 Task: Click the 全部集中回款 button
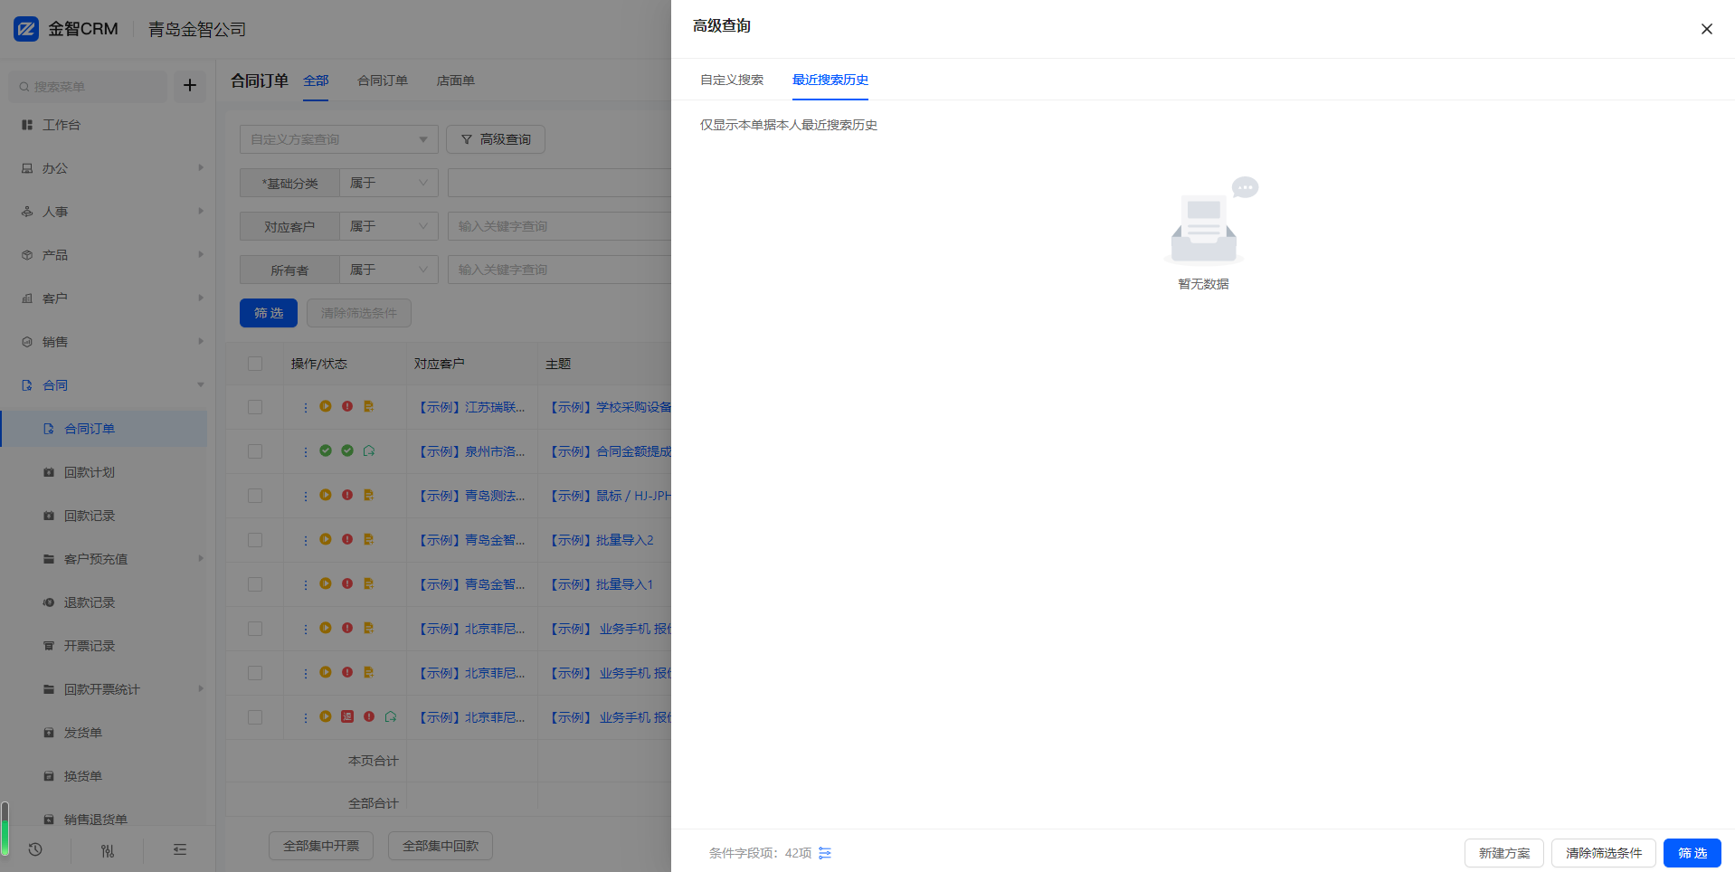[441, 846]
